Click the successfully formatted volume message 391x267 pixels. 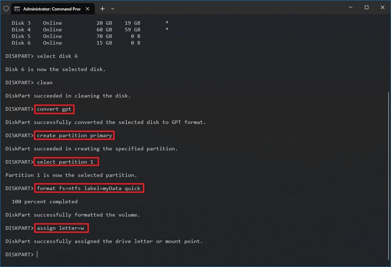72,215
